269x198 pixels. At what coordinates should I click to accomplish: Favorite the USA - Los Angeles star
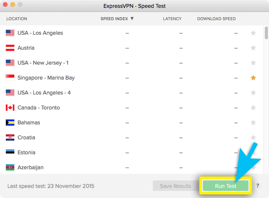click(x=253, y=33)
